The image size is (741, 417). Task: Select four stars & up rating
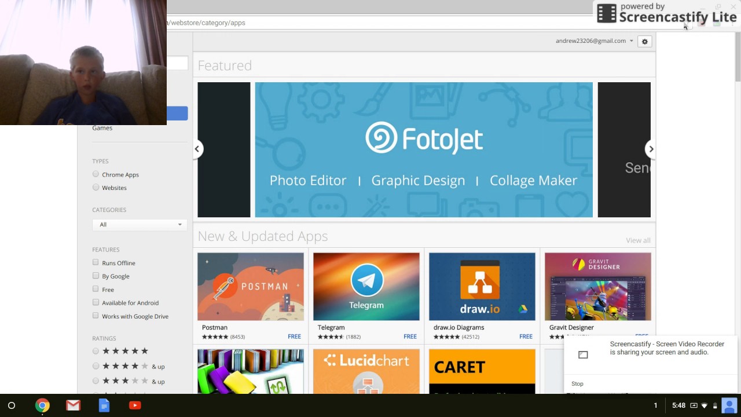click(x=96, y=366)
